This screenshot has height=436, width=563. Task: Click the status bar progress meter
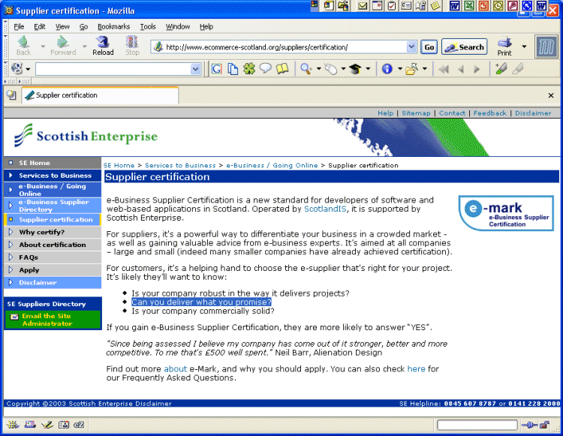point(477,425)
